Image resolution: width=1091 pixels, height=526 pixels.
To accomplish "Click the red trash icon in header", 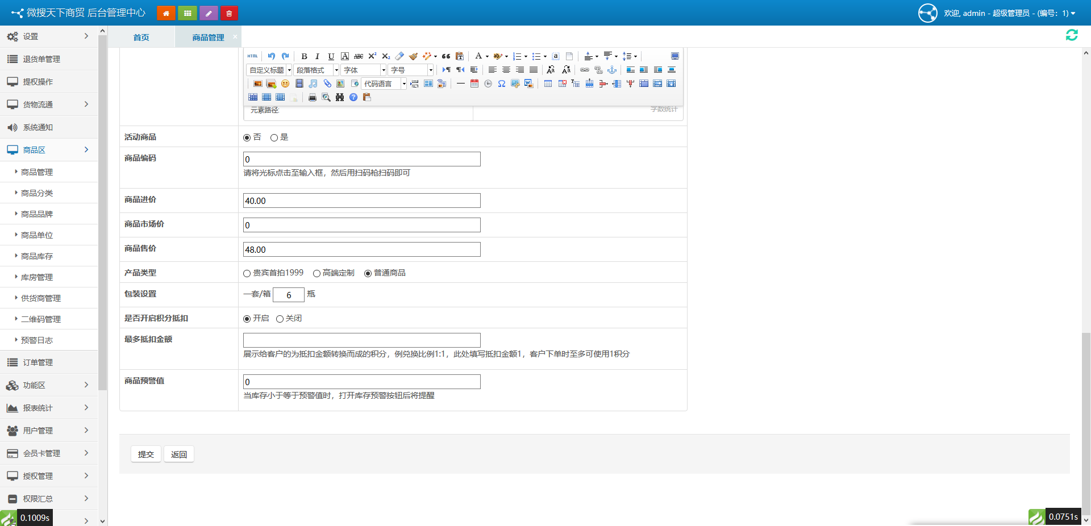I will [x=229, y=13].
